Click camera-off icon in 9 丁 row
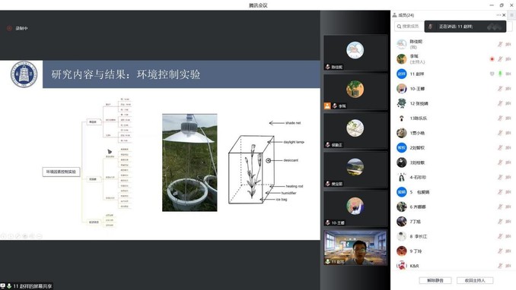The height and width of the screenshot is (290, 516). click(508, 251)
